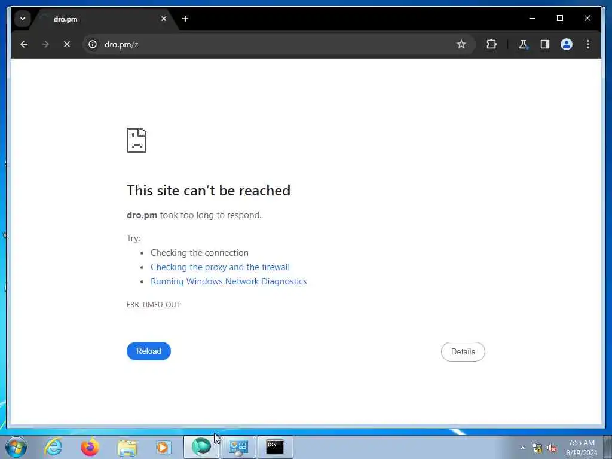
Task: Launch Internet Explorer from taskbar
Action: 53,447
